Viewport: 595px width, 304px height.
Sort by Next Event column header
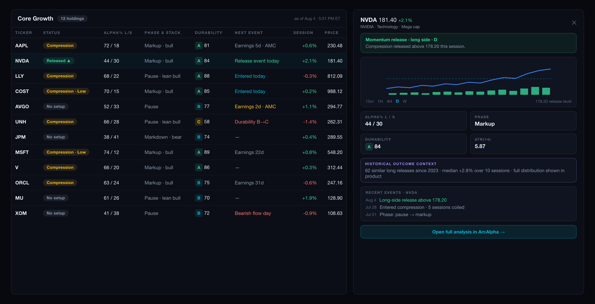(x=249, y=33)
